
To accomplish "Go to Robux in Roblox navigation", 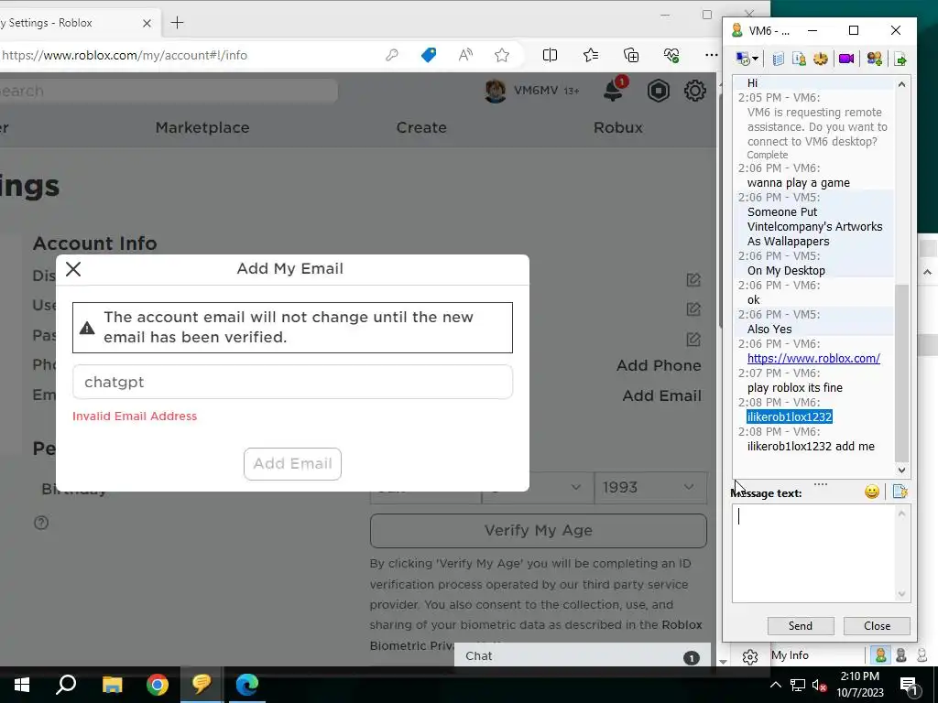I will 618,127.
